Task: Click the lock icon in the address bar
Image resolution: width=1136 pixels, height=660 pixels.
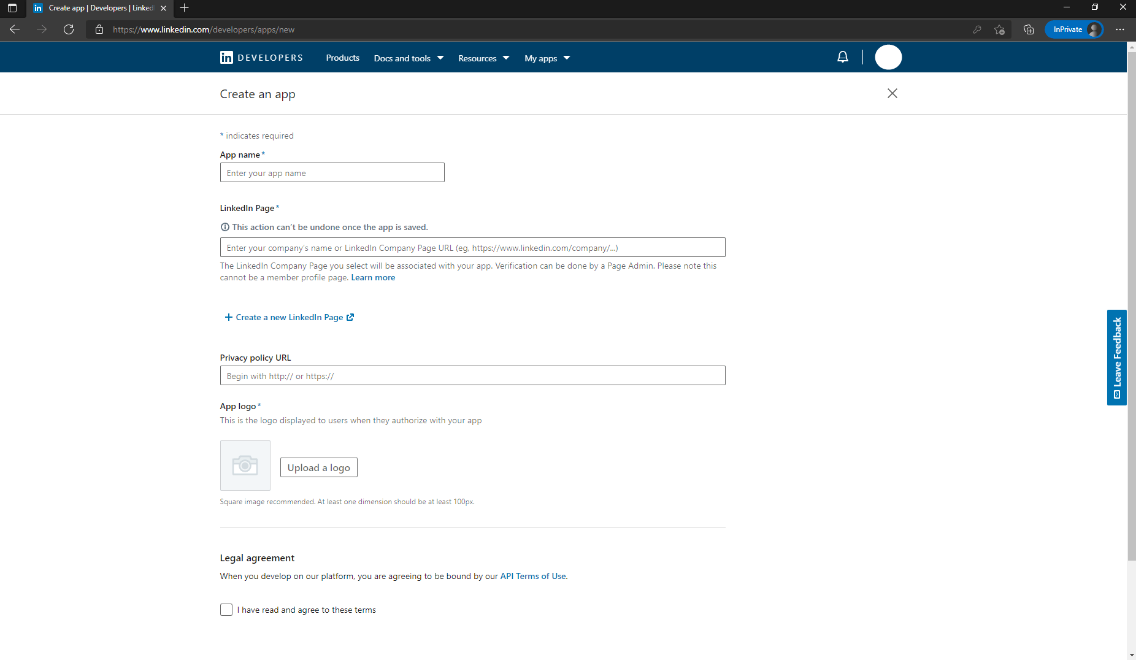Action: coord(99,29)
